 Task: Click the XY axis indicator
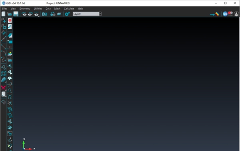coord(29,144)
